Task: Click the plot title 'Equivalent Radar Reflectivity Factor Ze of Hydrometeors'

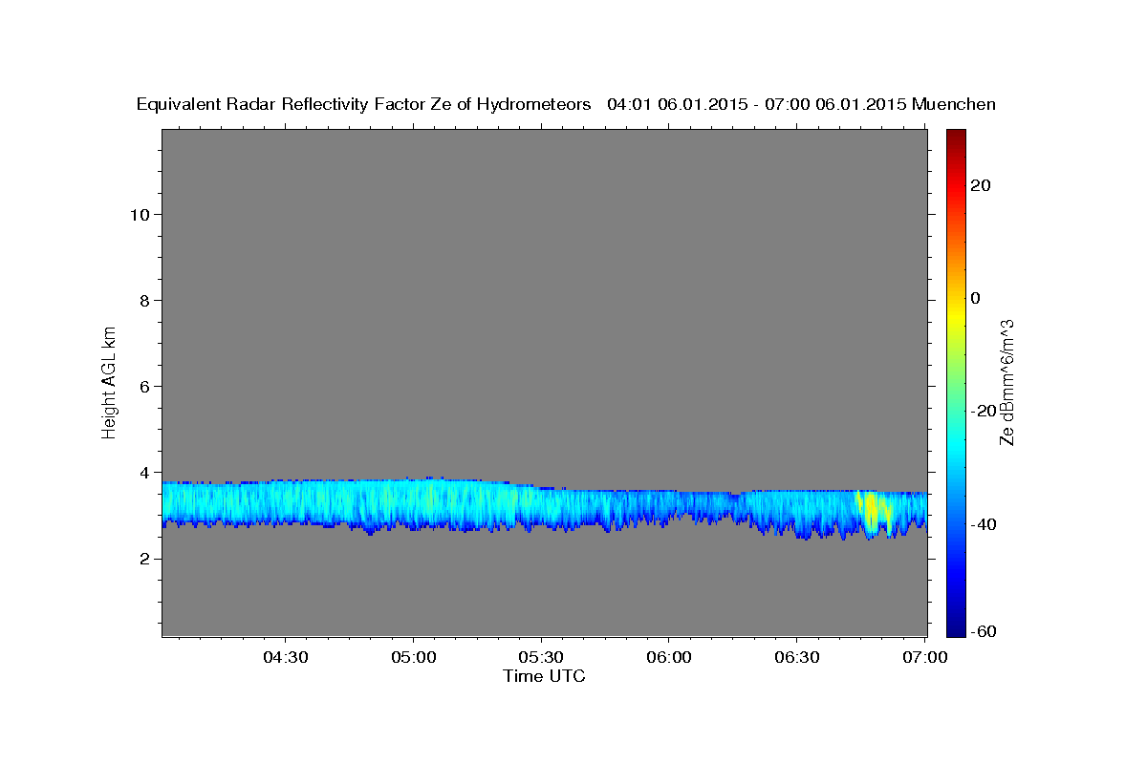Action: tap(364, 104)
